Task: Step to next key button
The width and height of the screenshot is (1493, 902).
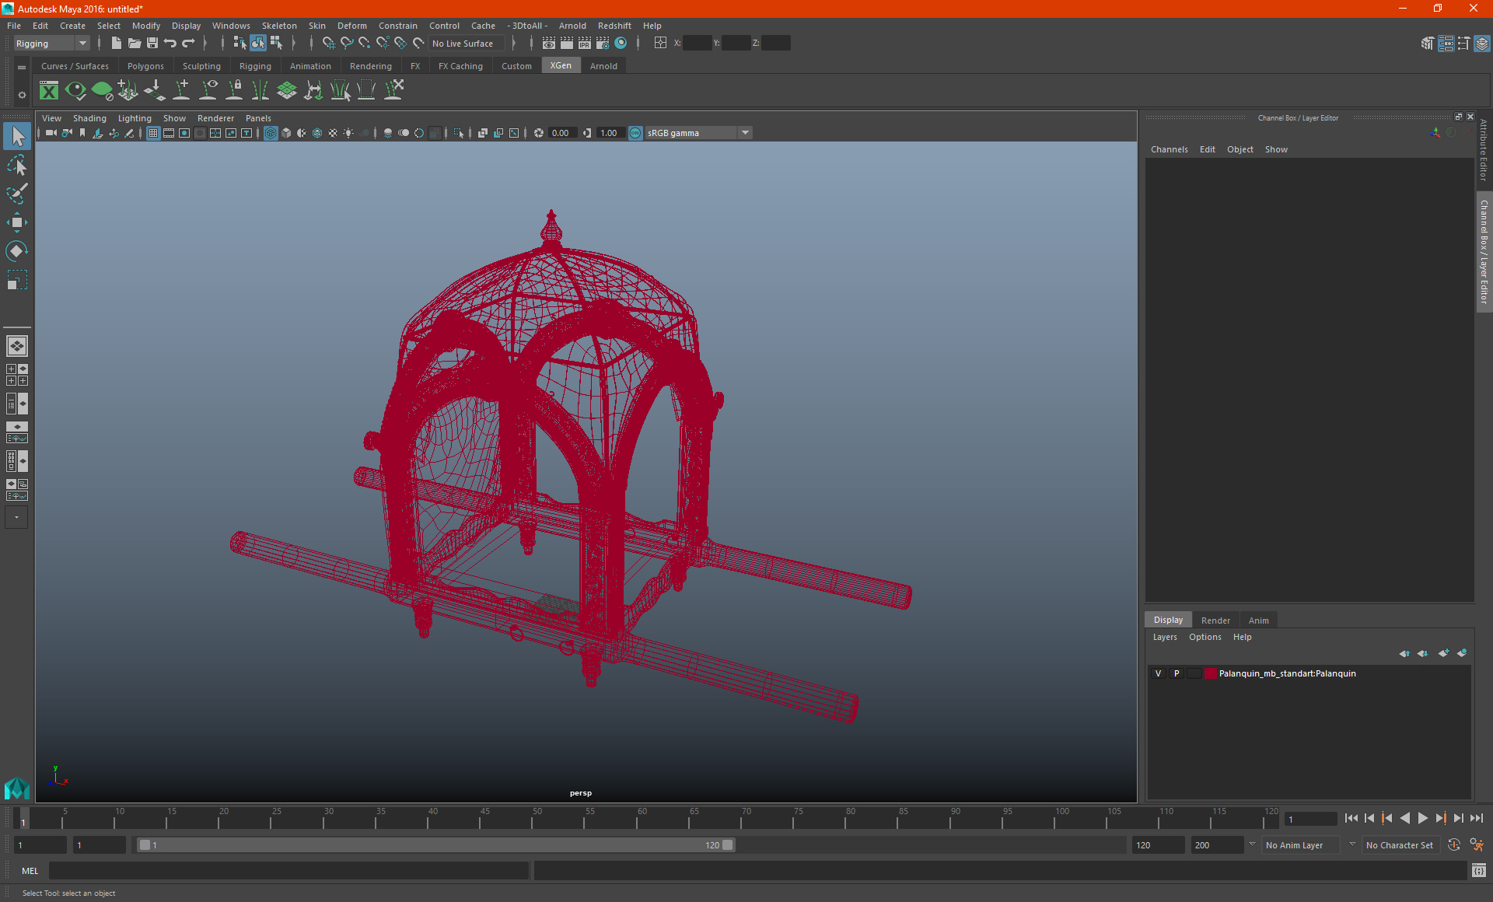Action: (1441, 818)
